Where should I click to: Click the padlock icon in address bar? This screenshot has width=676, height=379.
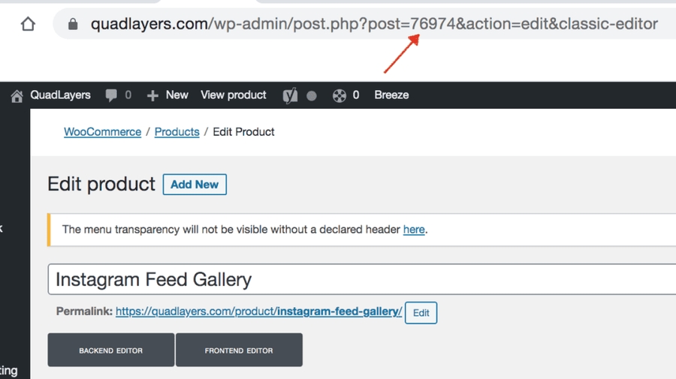[73, 24]
